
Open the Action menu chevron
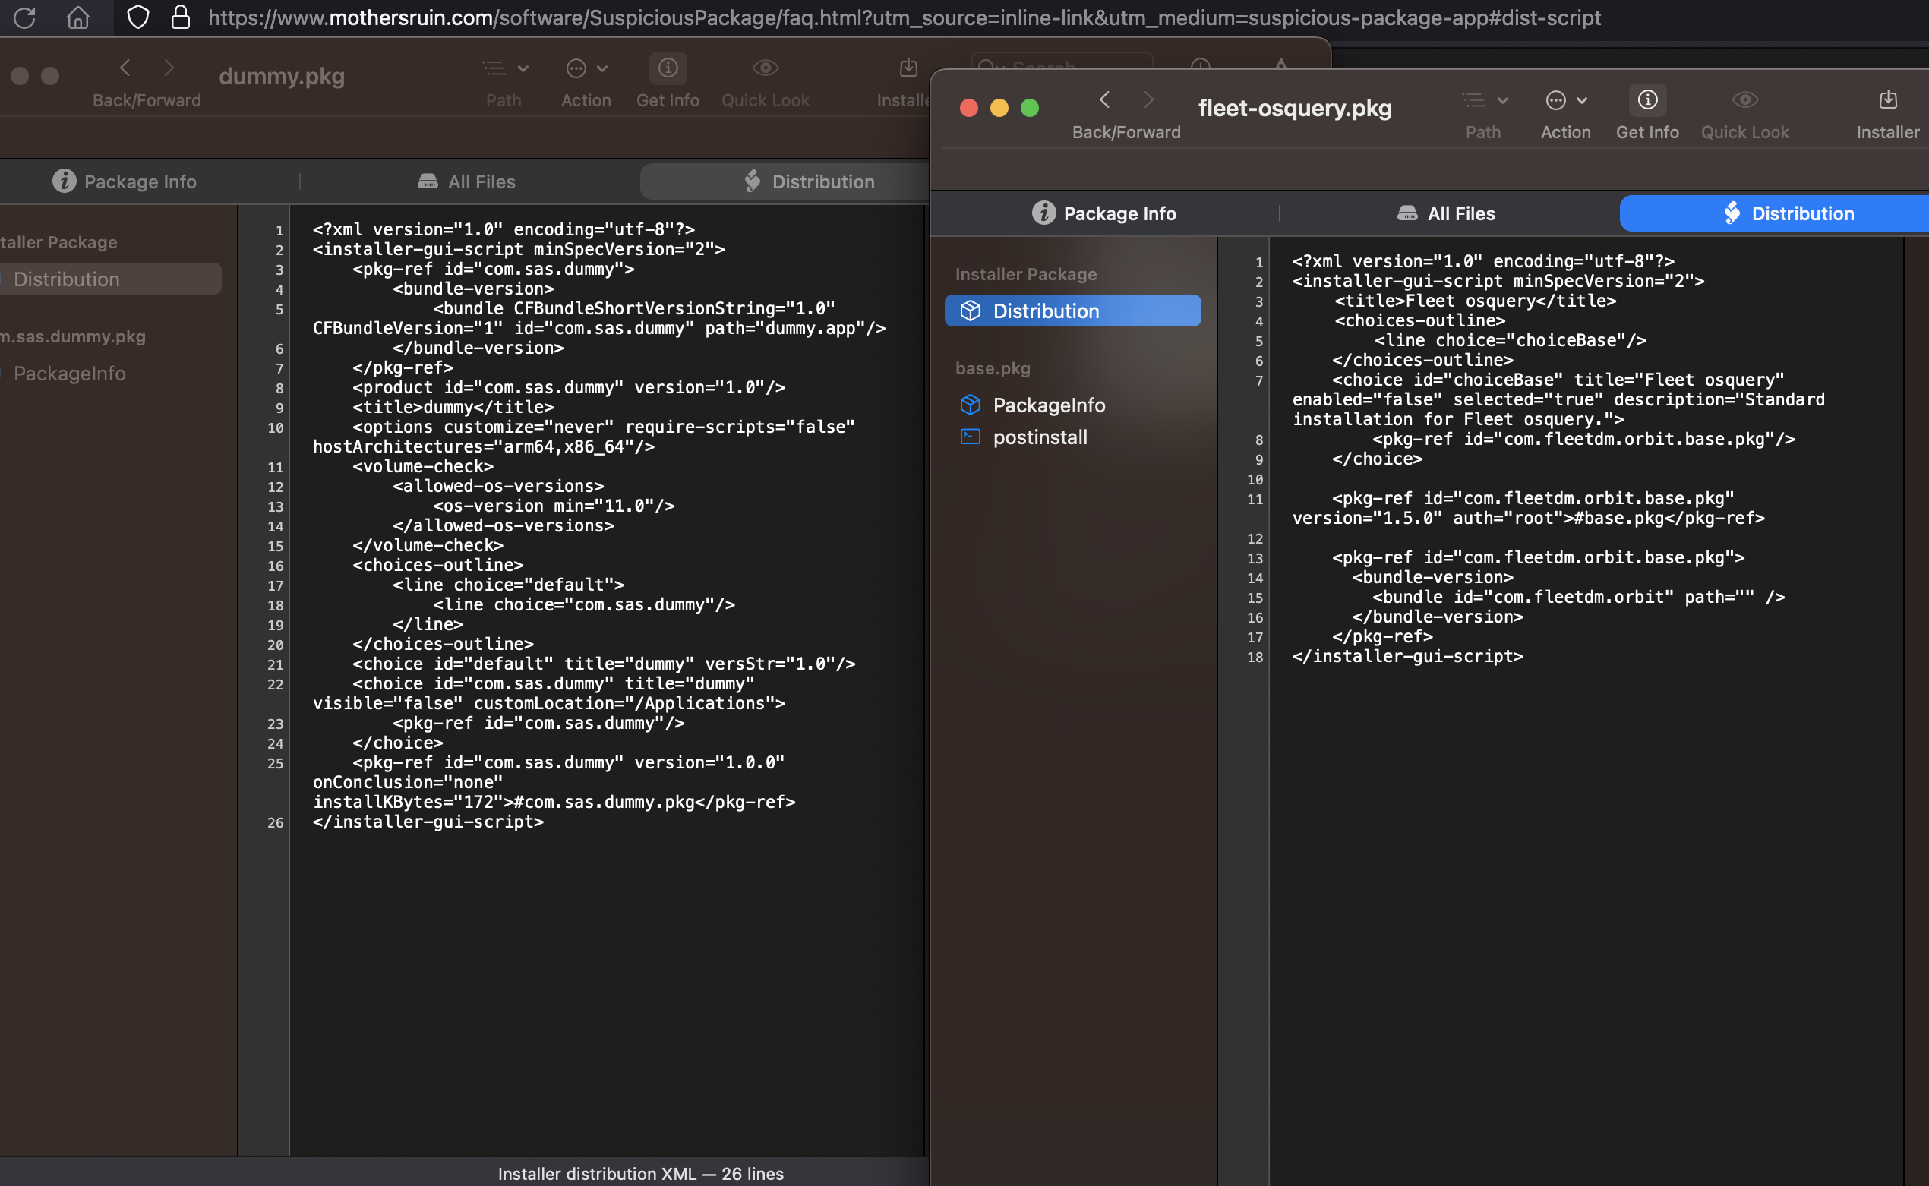coord(1583,100)
